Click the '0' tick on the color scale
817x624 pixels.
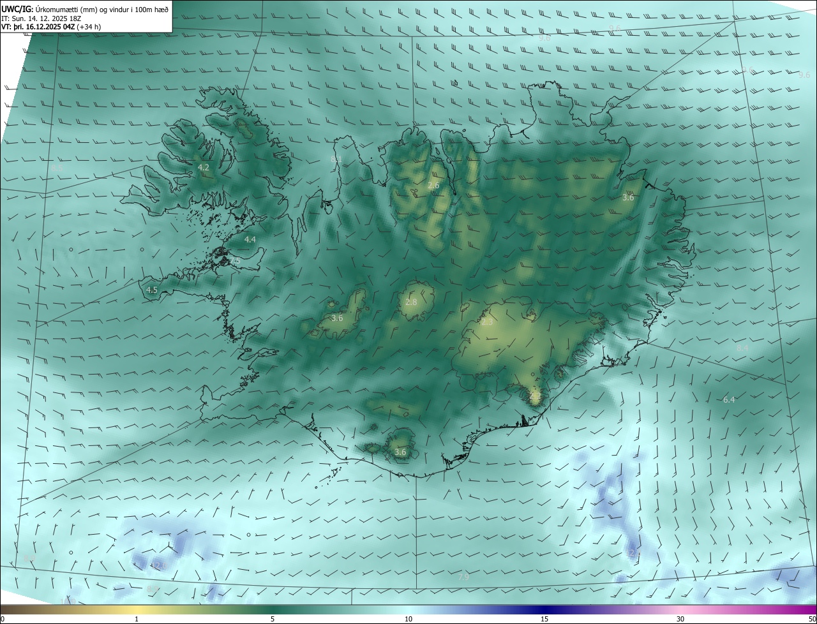click(x=3, y=619)
